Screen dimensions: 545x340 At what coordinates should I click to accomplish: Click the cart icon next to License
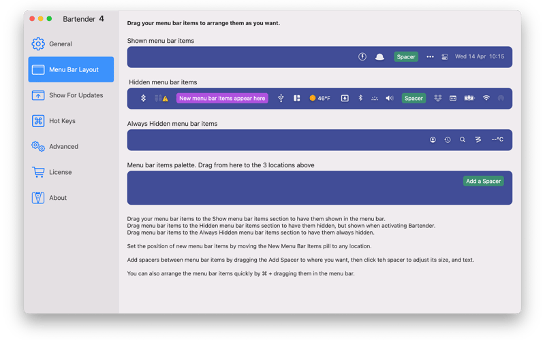click(x=38, y=172)
